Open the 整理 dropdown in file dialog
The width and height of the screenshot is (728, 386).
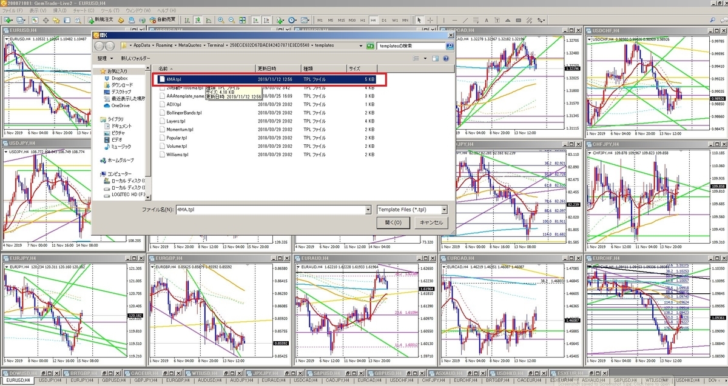pos(104,58)
